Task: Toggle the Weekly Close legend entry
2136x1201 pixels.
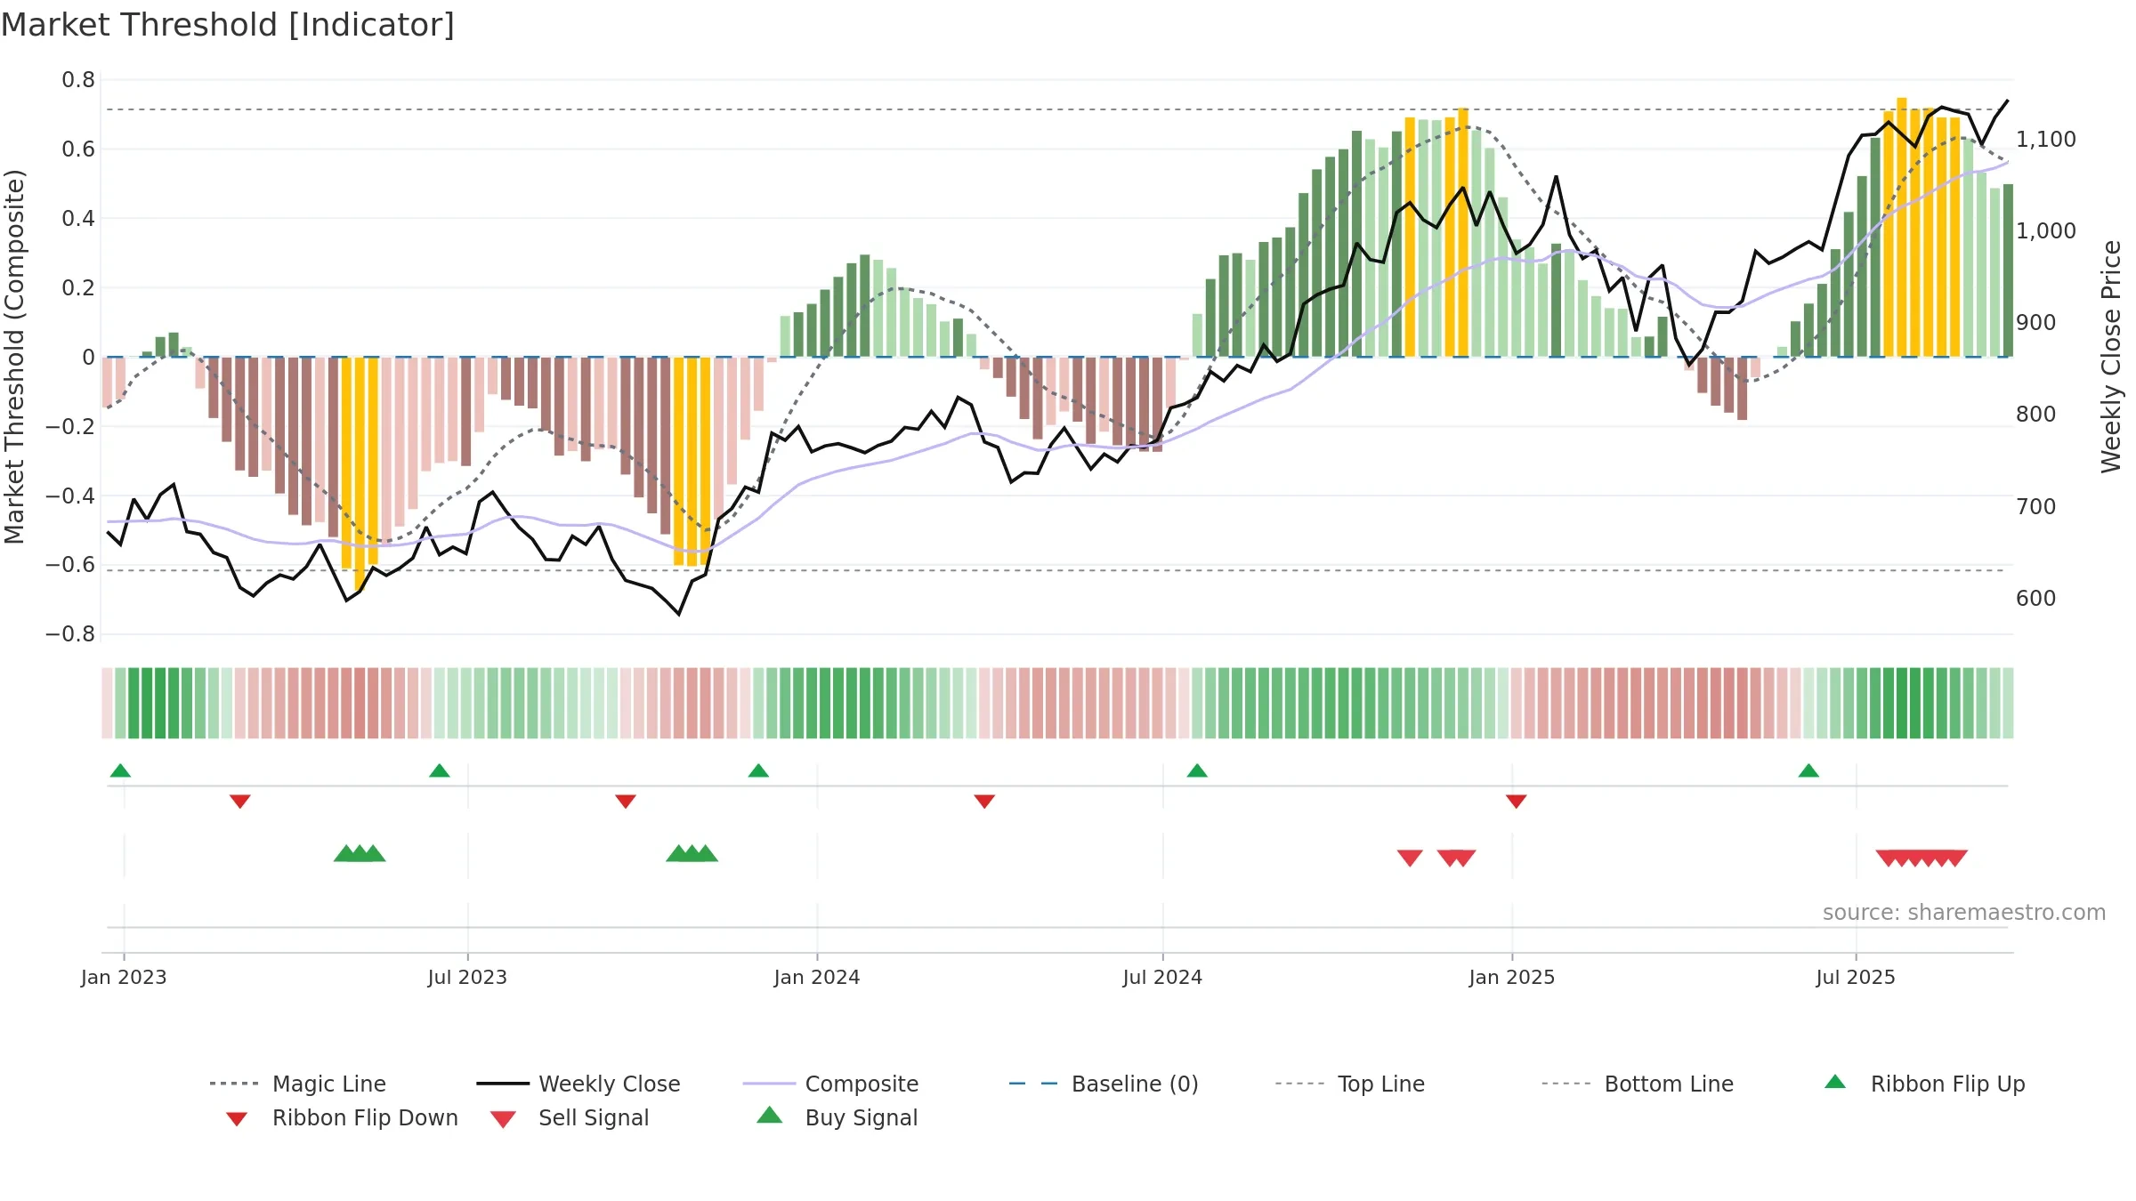Action: pos(578,1084)
